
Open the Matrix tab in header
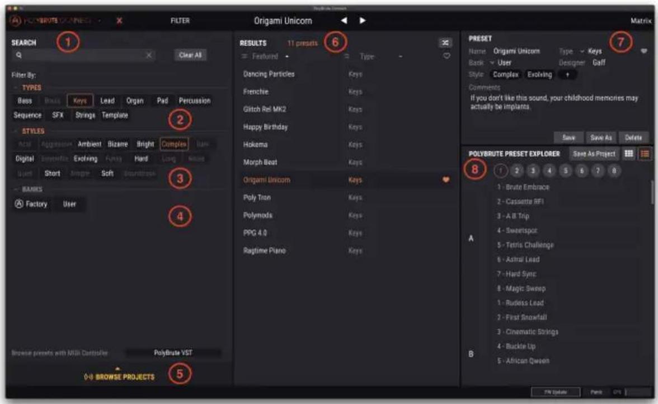pyautogui.click(x=641, y=21)
